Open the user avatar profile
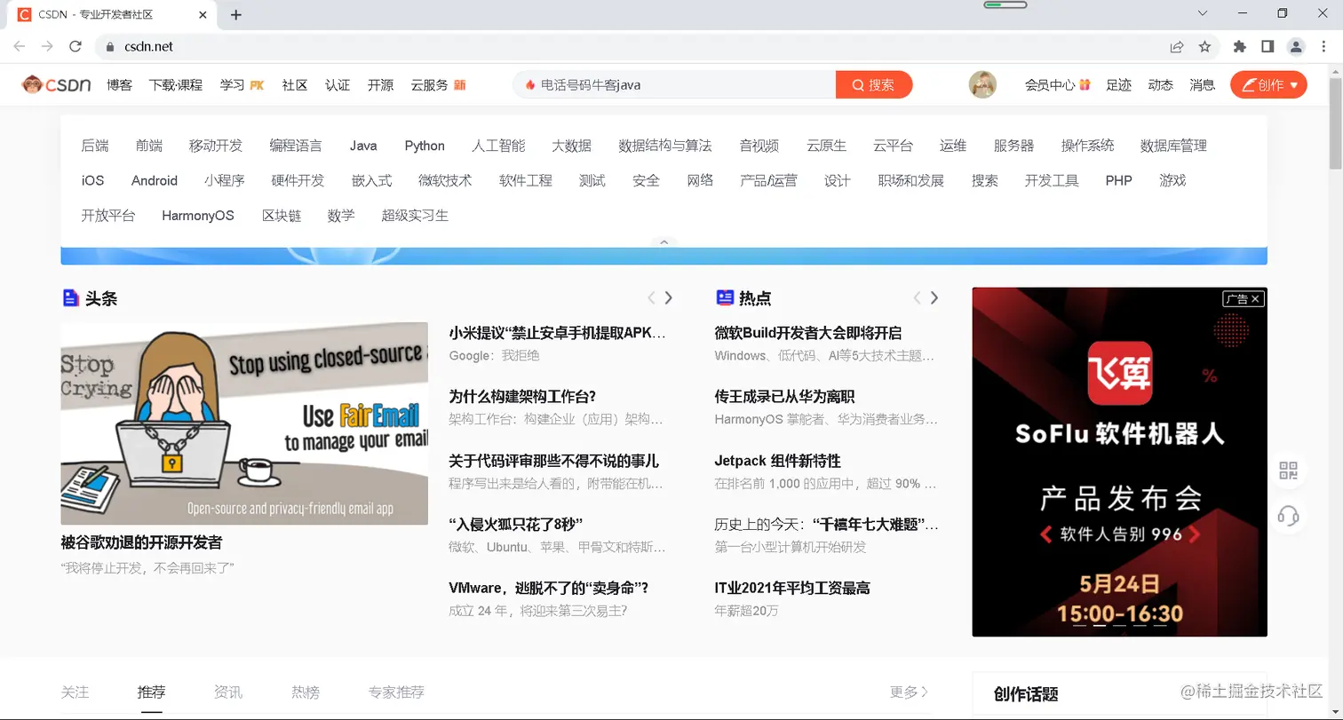Image resolution: width=1343 pixels, height=720 pixels. click(982, 85)
